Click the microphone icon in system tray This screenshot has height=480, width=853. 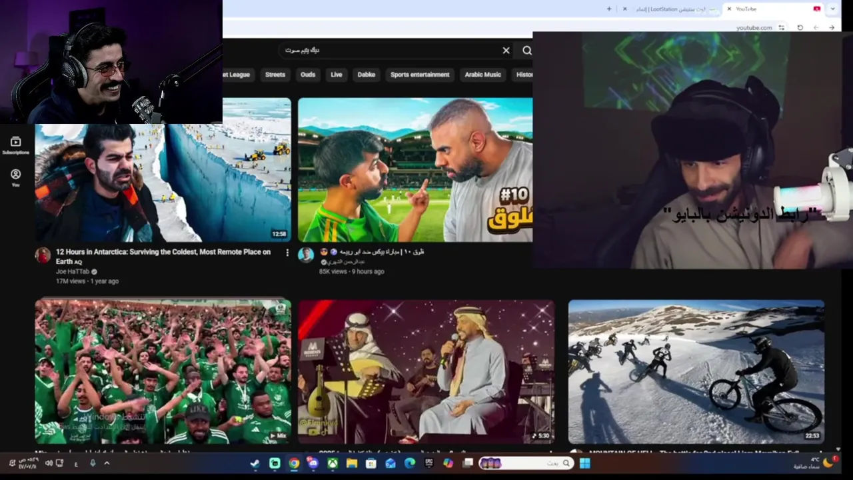click(93, 463)
